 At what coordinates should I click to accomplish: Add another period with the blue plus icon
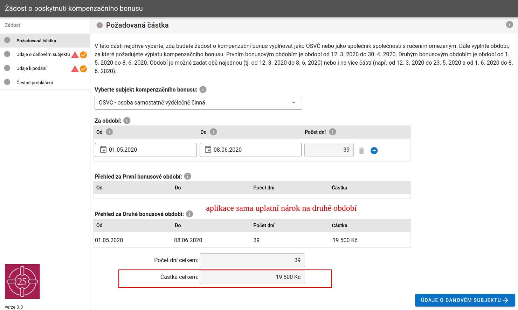pos(374,151)
